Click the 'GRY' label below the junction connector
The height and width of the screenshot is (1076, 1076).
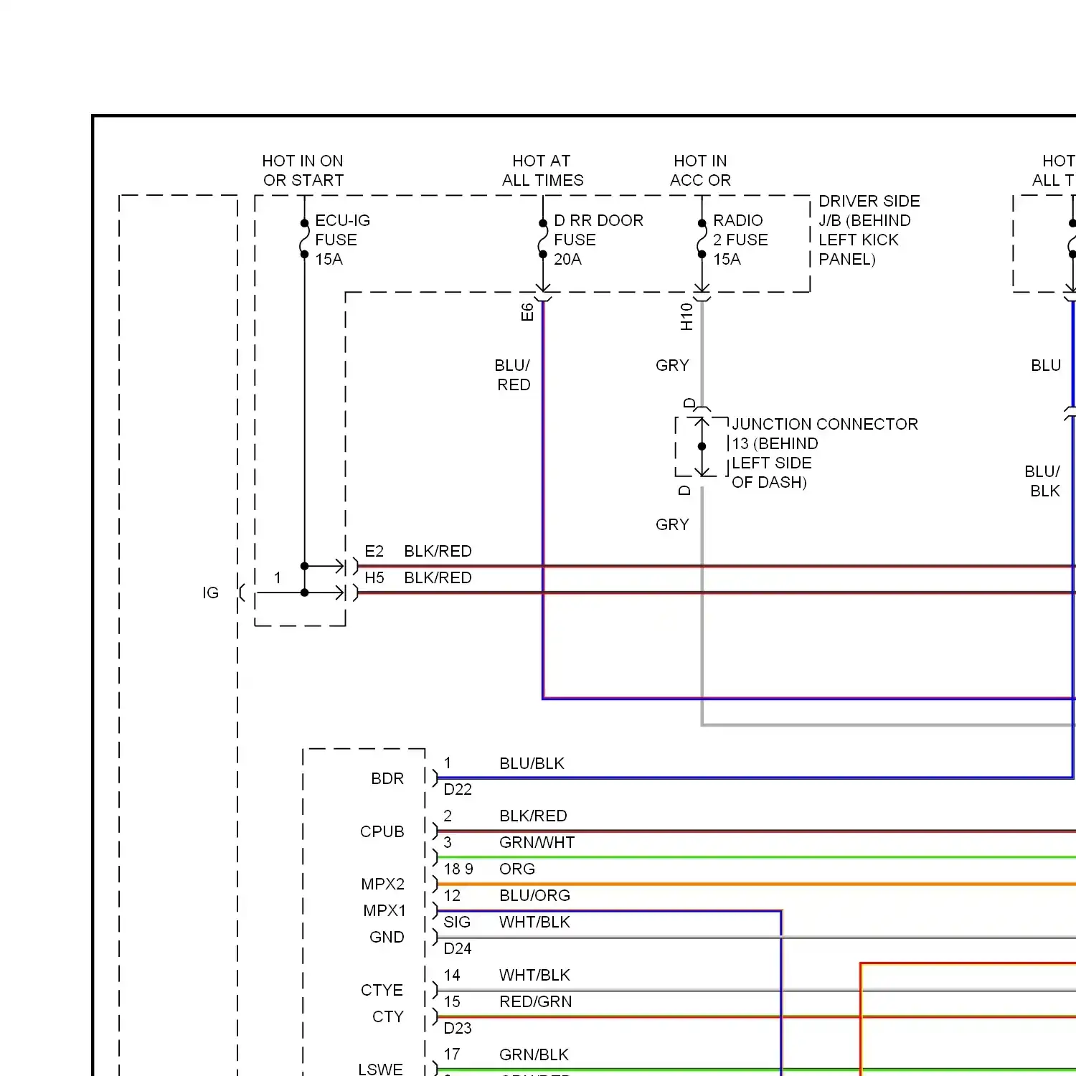pyautogui.click(x=672, y=525)
